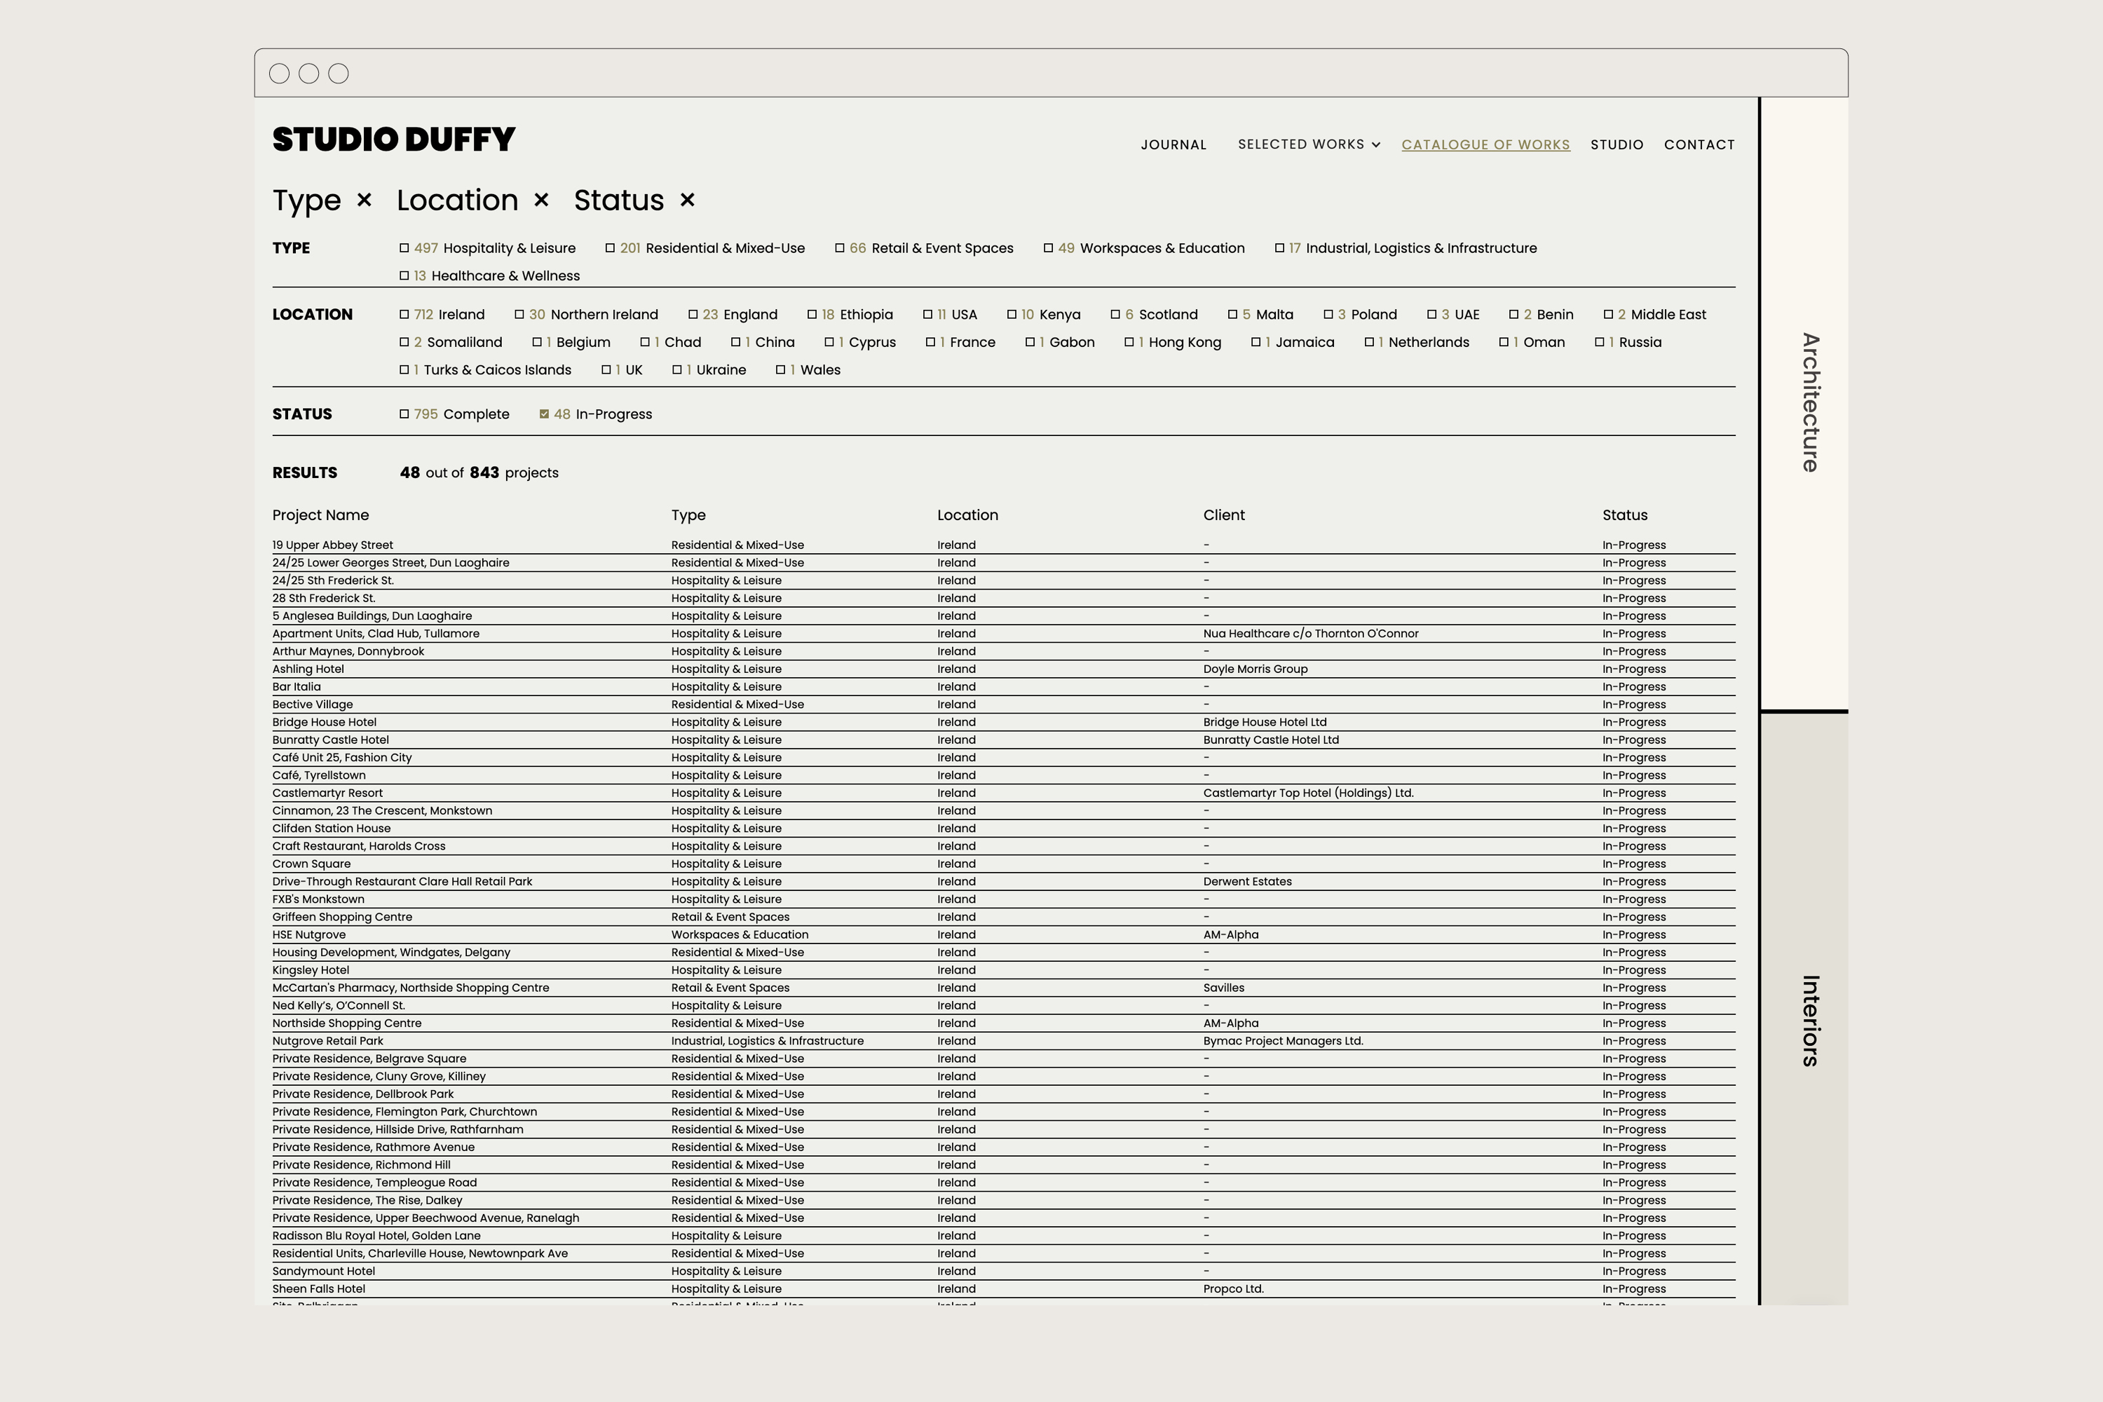
Task: Click the × icon next to Status
Action: 688,199
